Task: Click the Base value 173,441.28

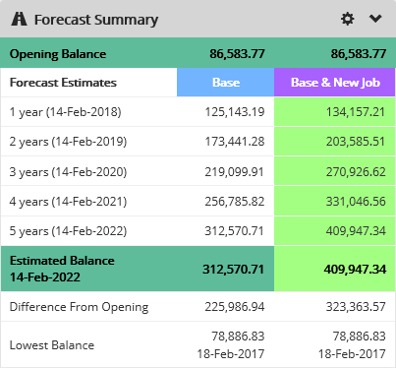Action: point(235,142)
